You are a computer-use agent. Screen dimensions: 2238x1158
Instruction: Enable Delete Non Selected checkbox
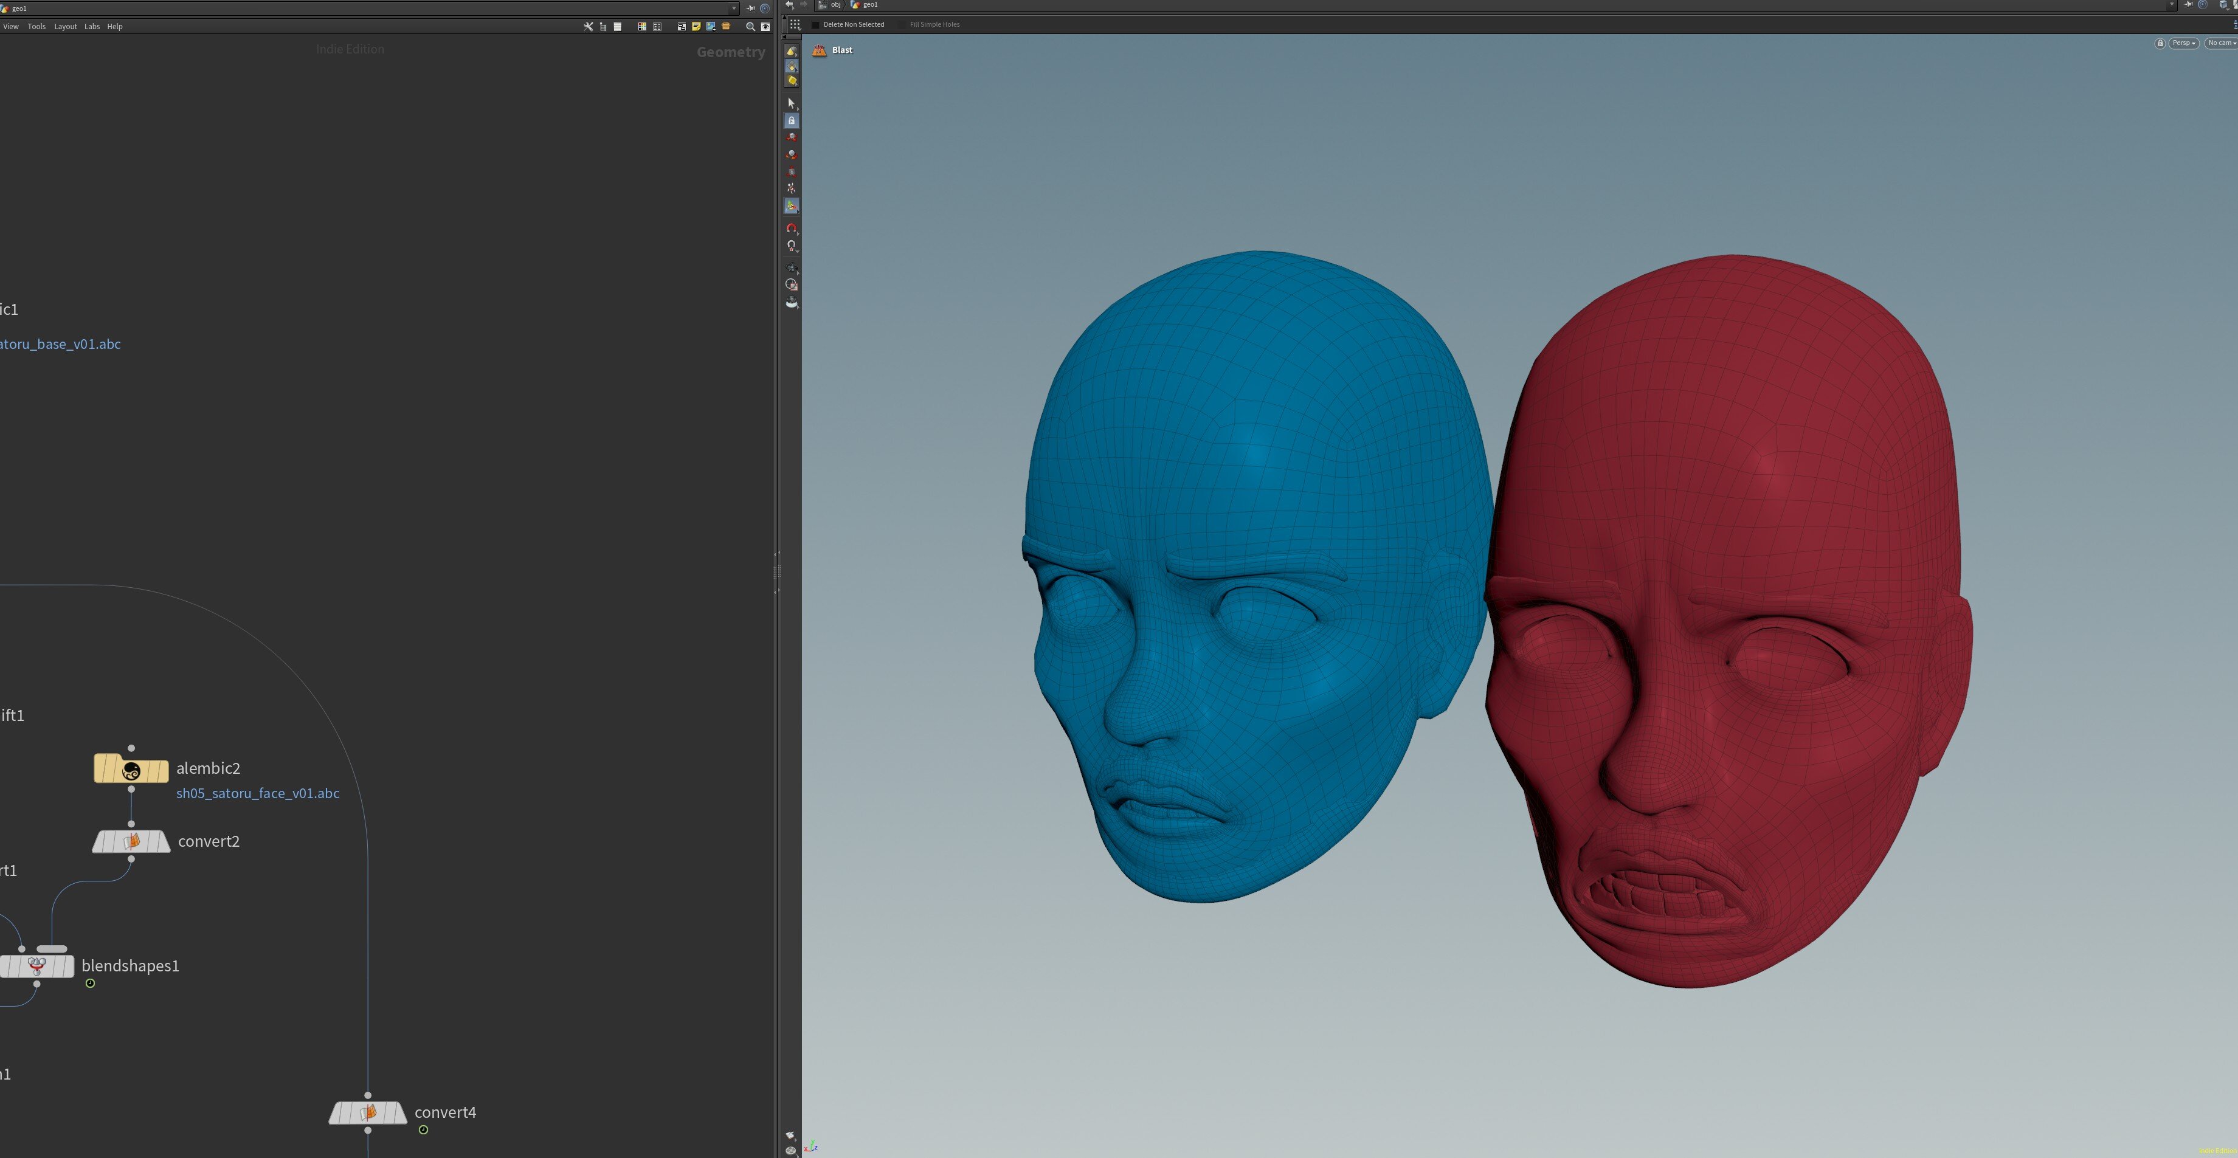click(x=816, y=24)
